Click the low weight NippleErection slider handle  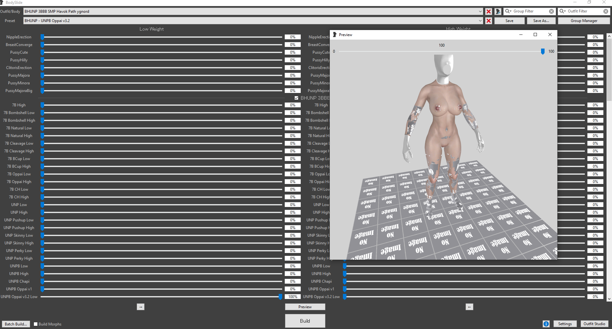coord(42,37)
